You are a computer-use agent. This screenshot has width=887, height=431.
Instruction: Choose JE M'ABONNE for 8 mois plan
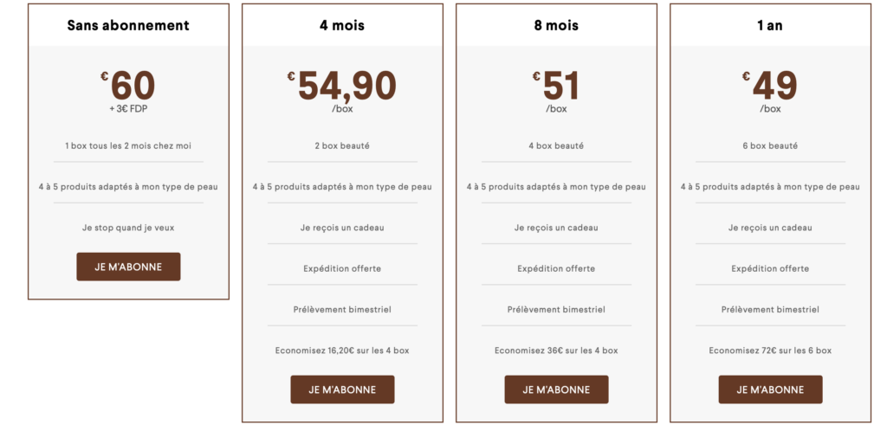556,389
